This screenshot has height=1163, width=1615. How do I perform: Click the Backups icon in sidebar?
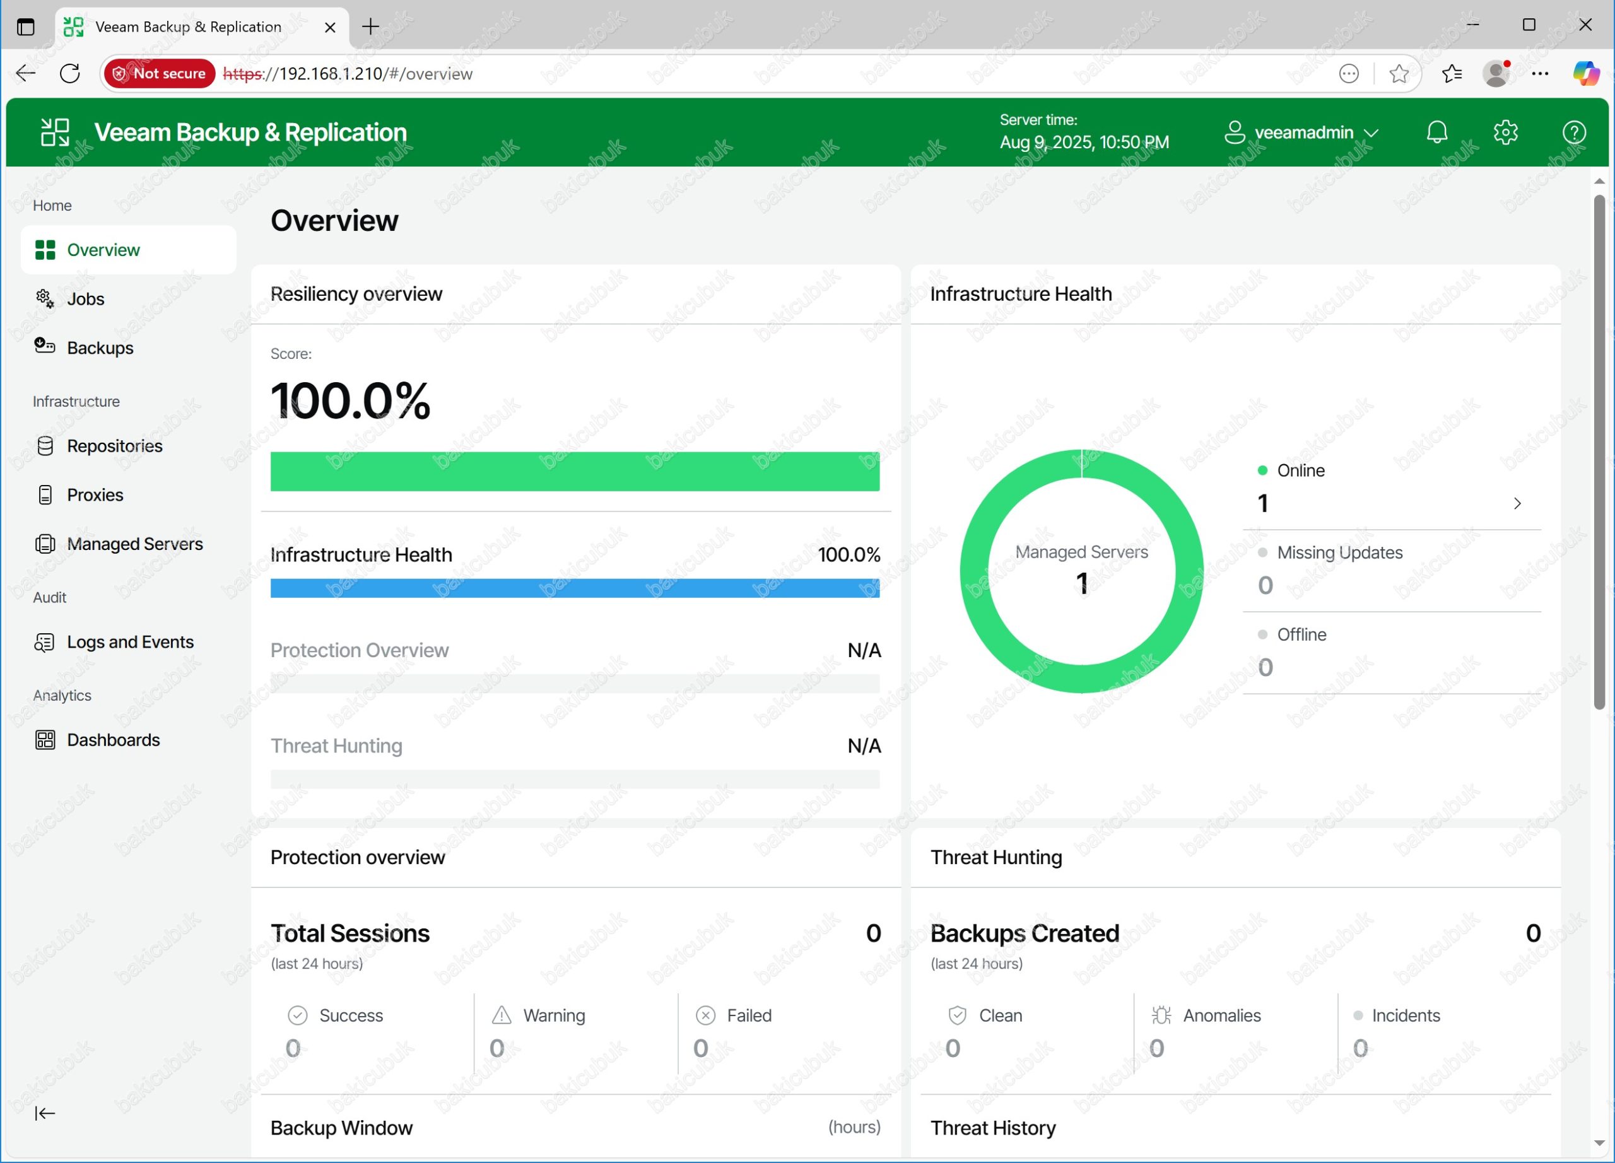click(45, 347)
